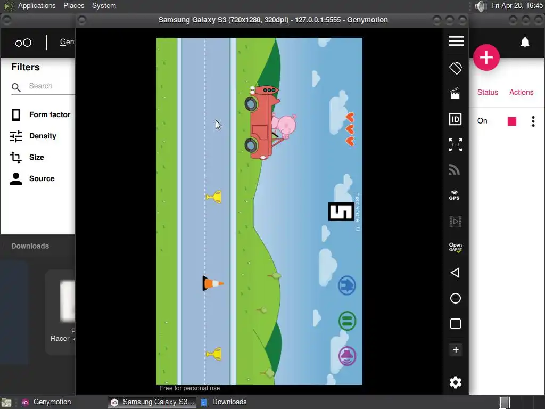
Task: Open the System menu
Action: click(104, 5)
